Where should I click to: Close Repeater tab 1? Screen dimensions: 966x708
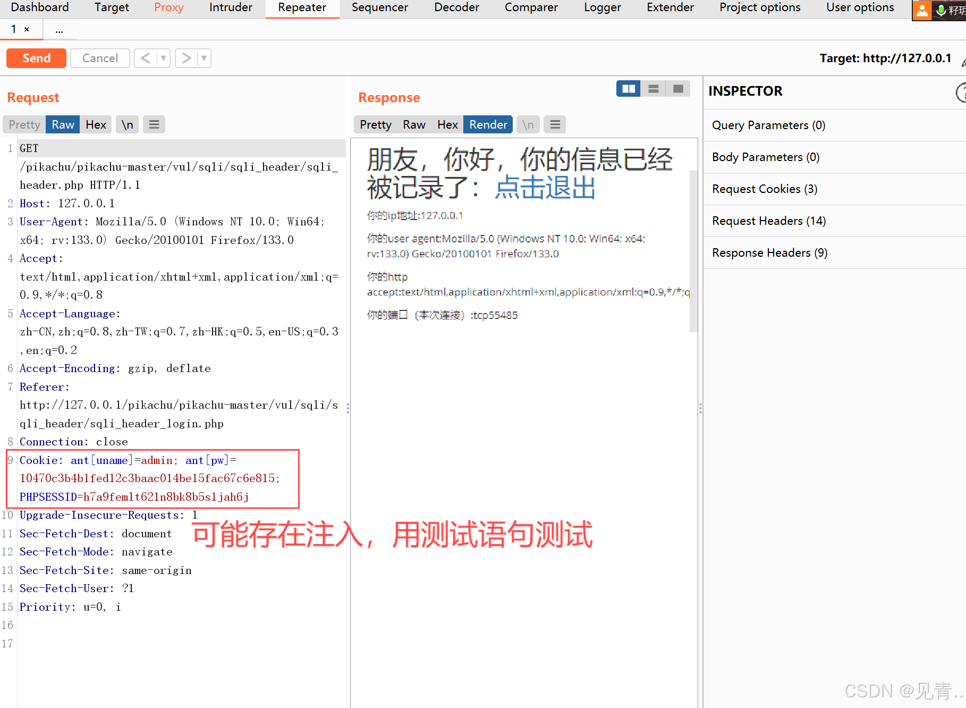(x=27, y=30)
